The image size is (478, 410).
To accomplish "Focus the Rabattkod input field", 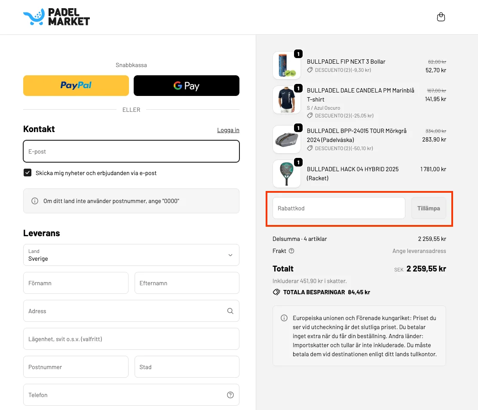I will click(x=339, y=208).
